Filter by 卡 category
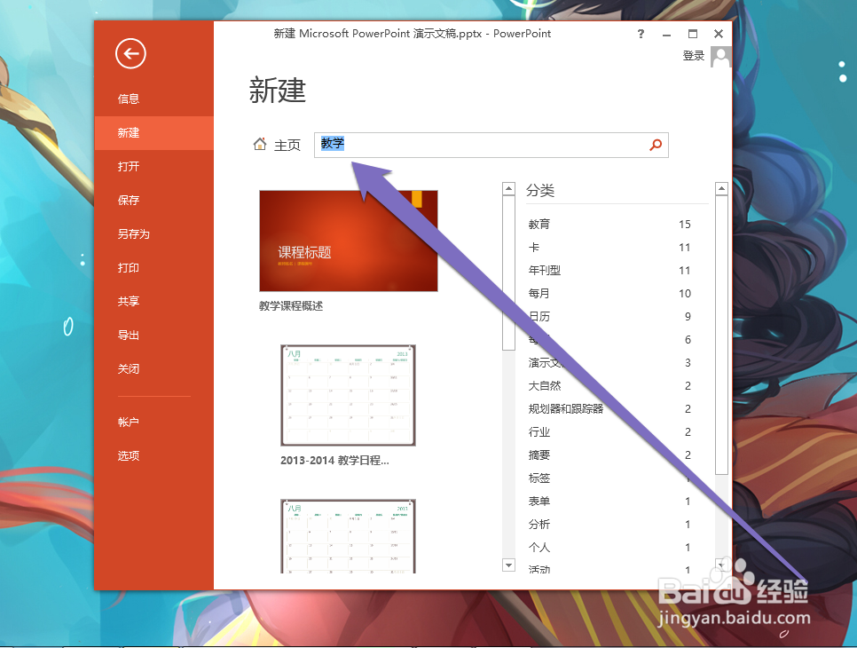The height and width of the screenshot is (648, 857). click(609, 247)
